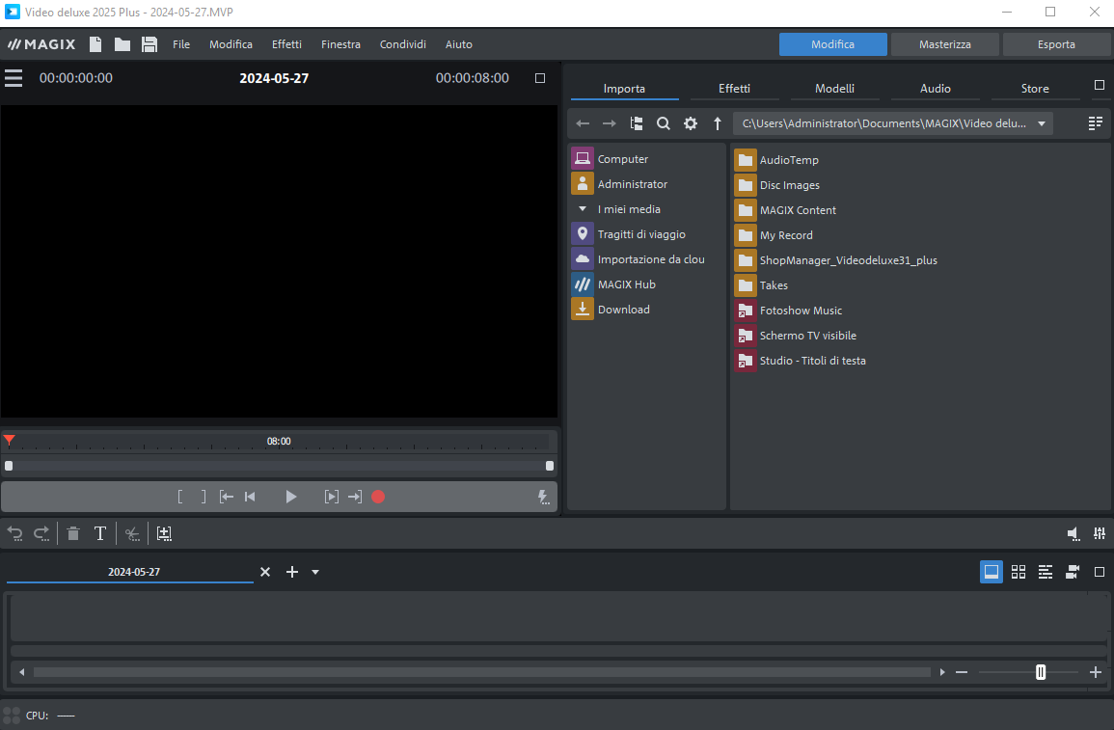Expand the folder path dropdown
Screen dimensions: 1114x730
pos(1042,123)
